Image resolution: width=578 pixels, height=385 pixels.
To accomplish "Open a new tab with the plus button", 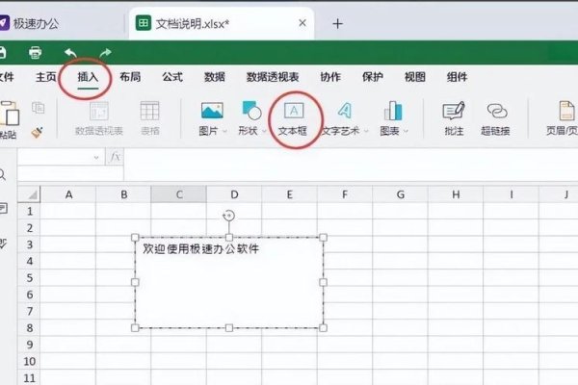I will (x=337, y=24).
